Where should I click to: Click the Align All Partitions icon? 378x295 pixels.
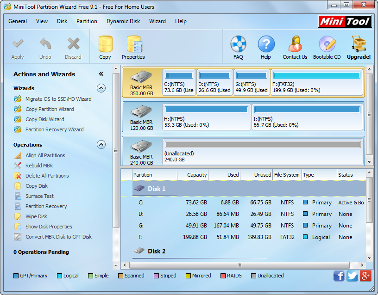(18, 155)
